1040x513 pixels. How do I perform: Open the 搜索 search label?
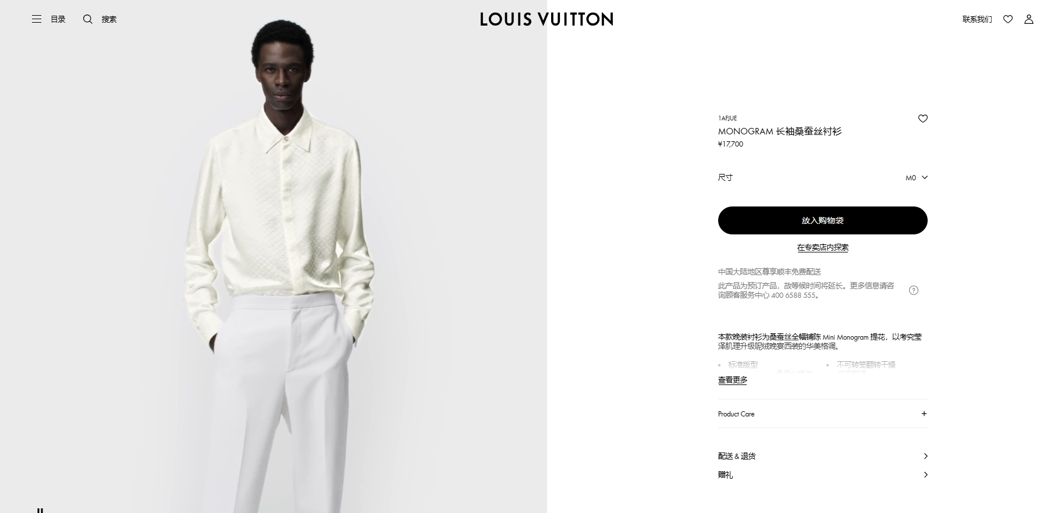pos(109,19)
